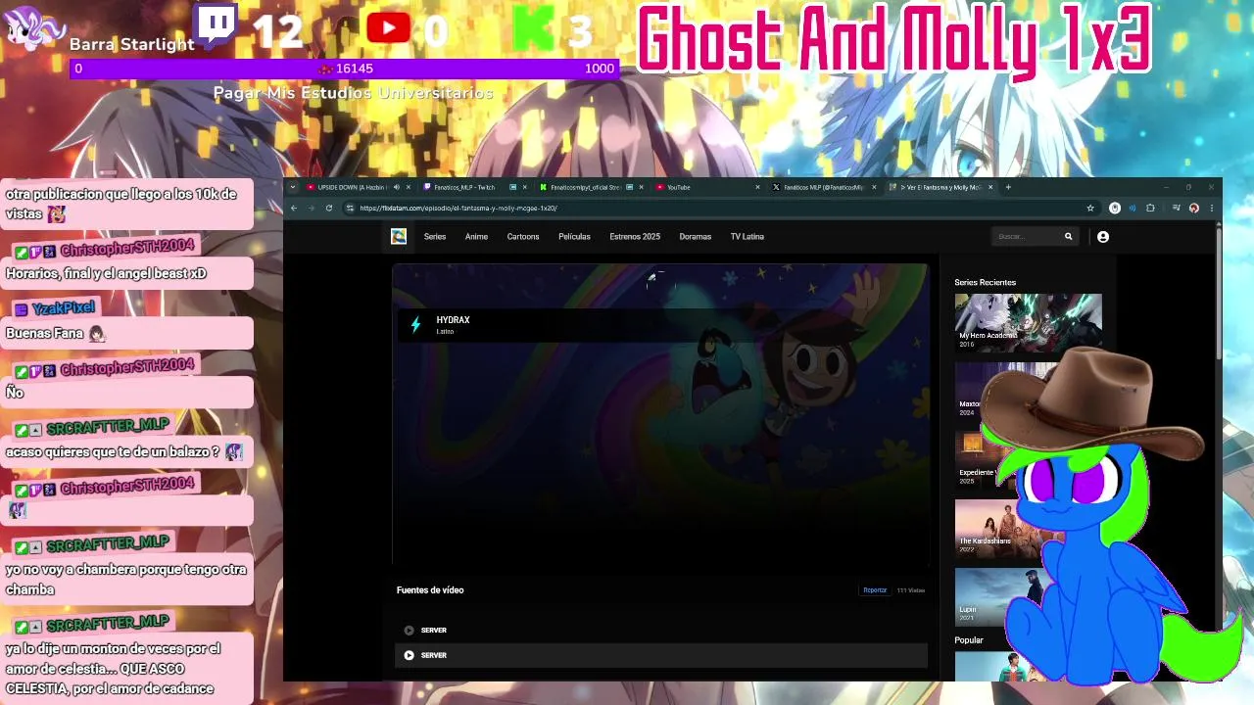Select the HYDRAX Latino player option
This screenshot has width=1254, height=705.
(x=660, y=325)
